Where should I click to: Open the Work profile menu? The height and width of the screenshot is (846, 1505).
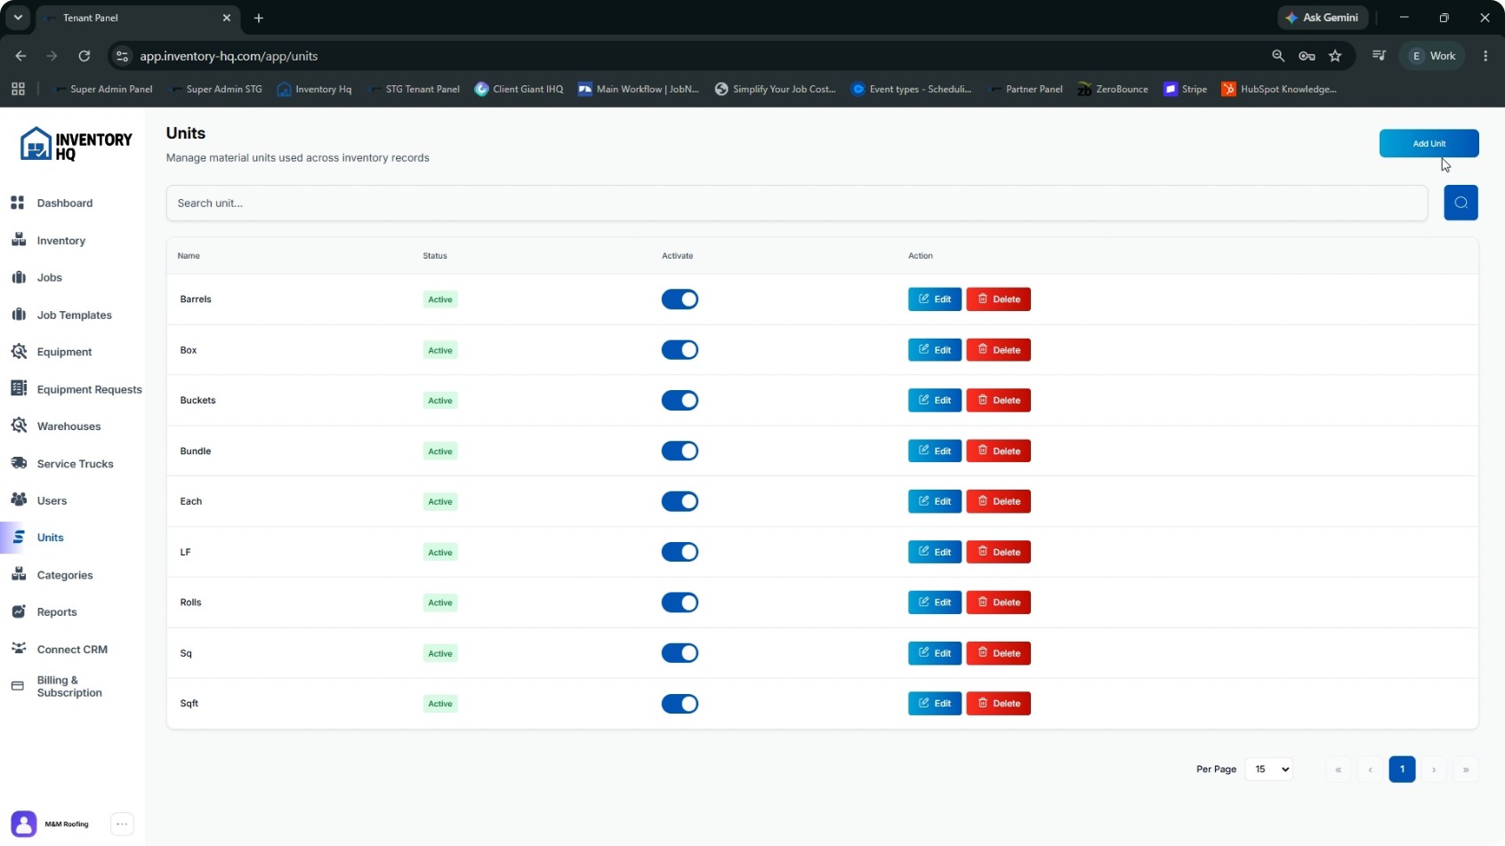[1433, 56]
